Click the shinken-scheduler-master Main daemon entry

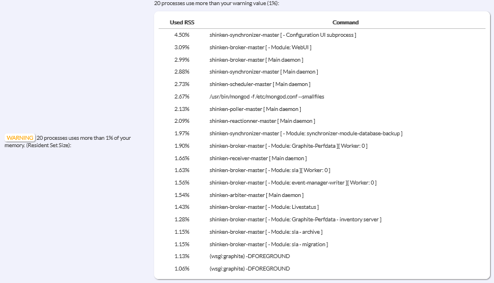pyautogui.click(x=259, y=84)
